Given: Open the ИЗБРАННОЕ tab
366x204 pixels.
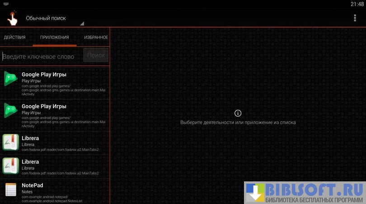Looking at the screenshot, I should [95, 37].
